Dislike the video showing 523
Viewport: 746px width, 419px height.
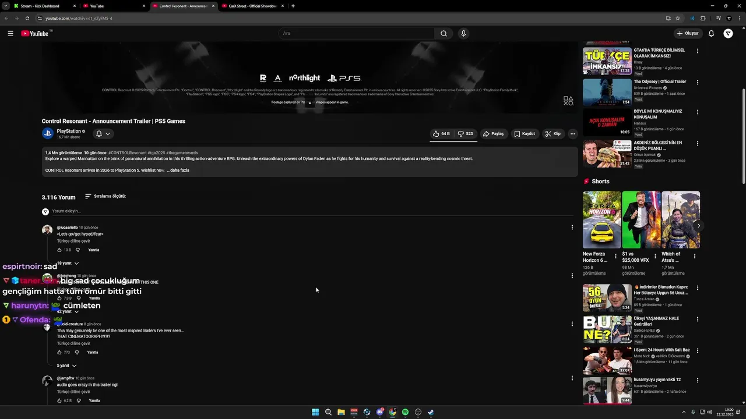(466, 134)
